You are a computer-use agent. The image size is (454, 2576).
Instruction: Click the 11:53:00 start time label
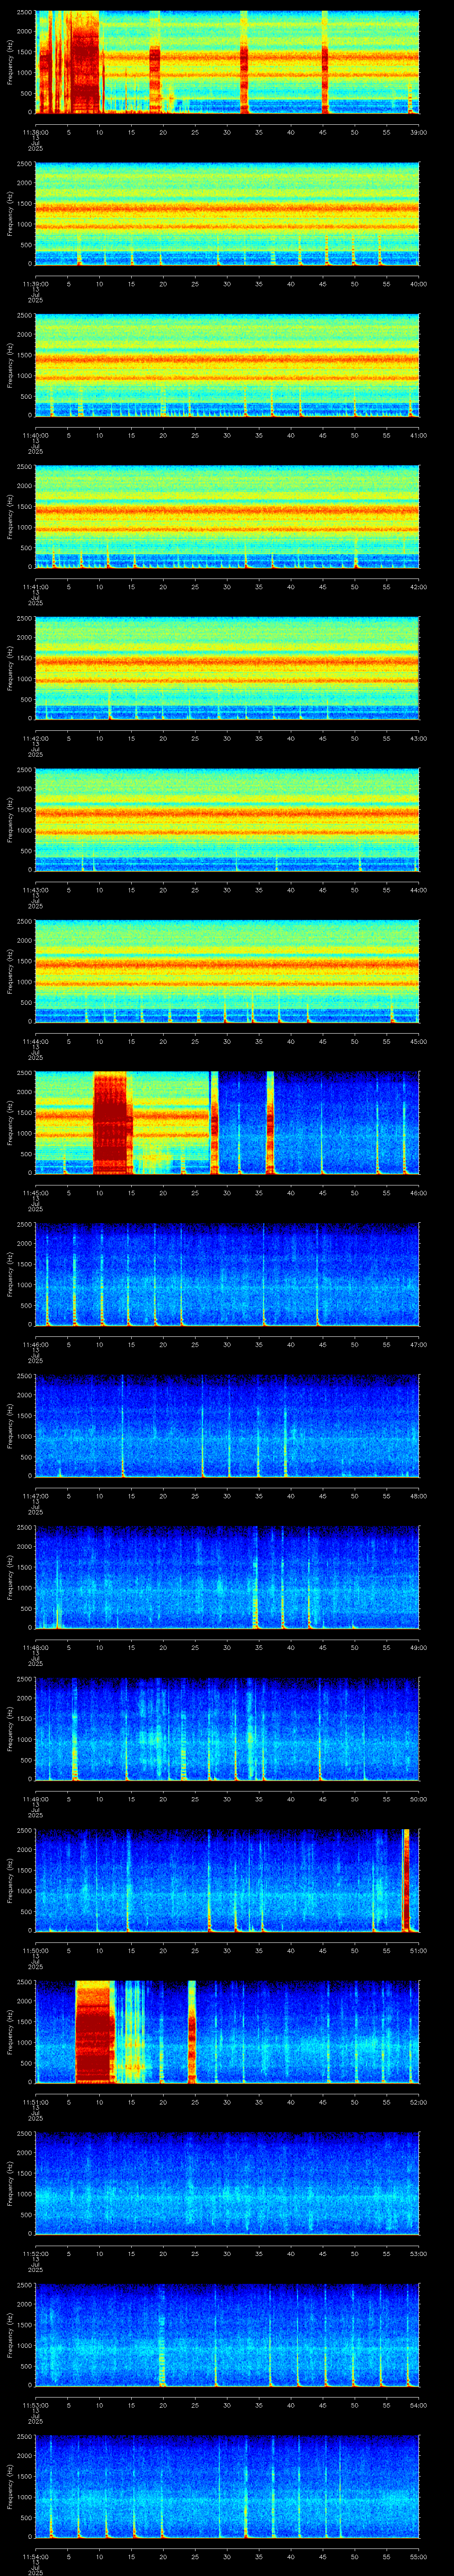click(35, 2405)
